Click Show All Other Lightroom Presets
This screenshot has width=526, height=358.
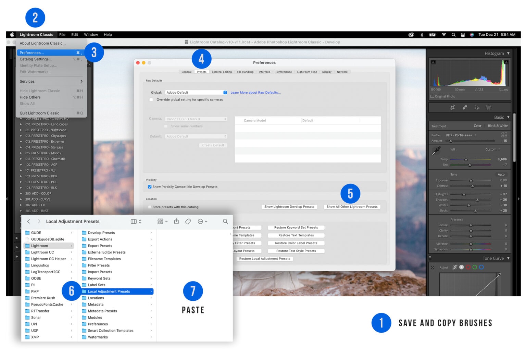(352, 206)
